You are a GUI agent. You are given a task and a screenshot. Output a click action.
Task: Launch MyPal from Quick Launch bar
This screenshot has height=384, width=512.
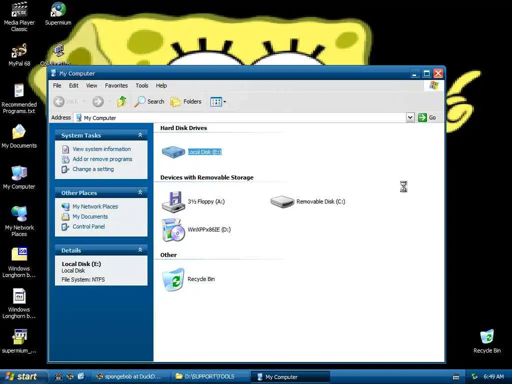coord(70,377)
